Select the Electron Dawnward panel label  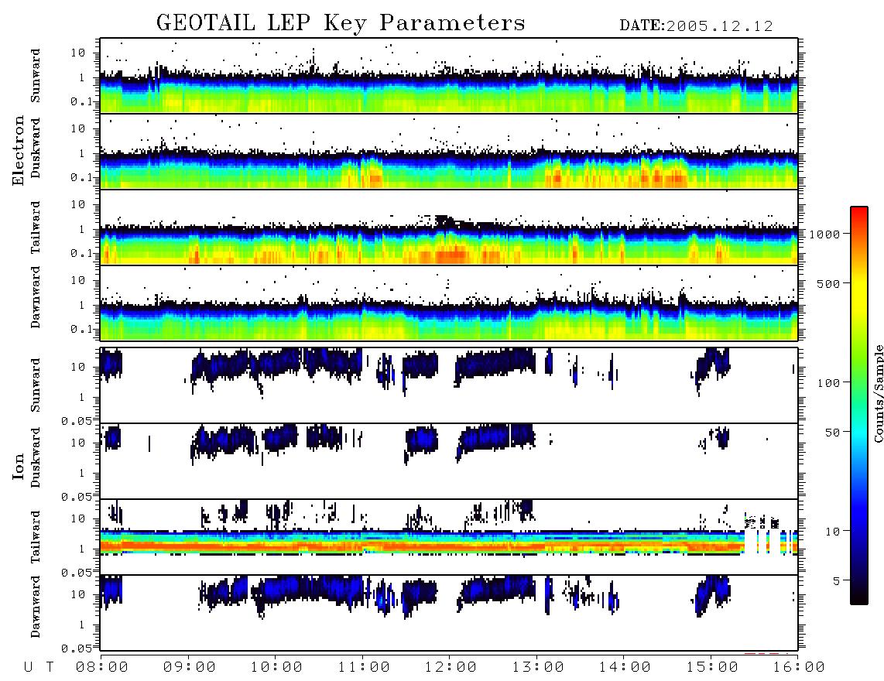(36, 297)
